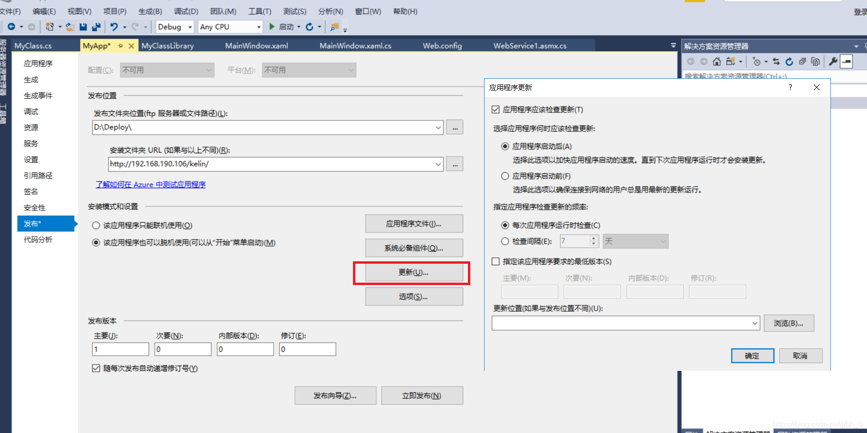Select 应用程序启动后 radio option

[505, 147]
